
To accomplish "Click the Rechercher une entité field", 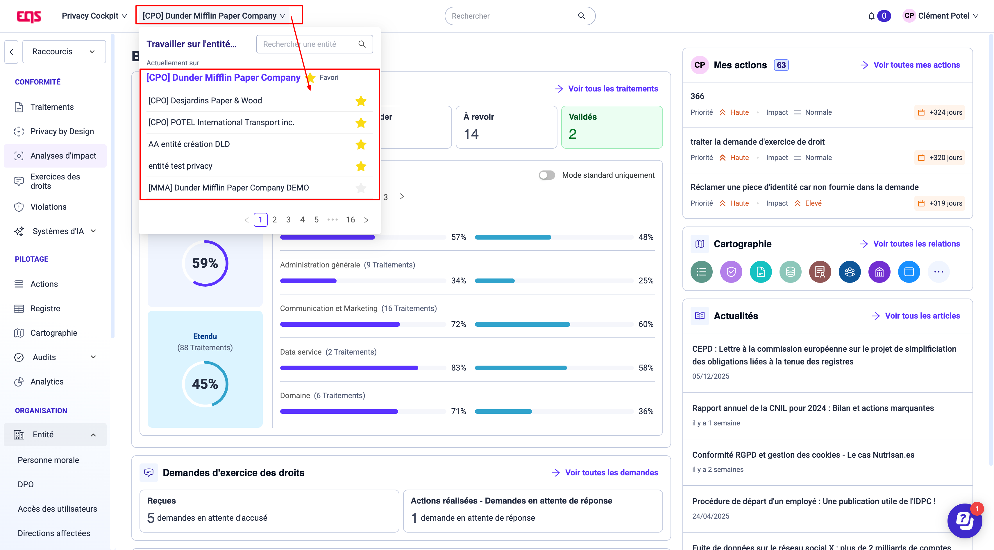I will pyautogui.click(x=314, y=44).
